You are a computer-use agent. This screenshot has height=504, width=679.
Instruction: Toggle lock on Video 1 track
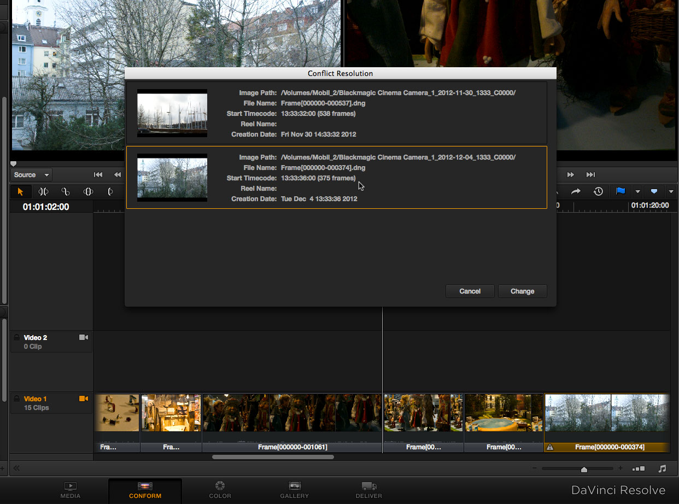point(16,399)
